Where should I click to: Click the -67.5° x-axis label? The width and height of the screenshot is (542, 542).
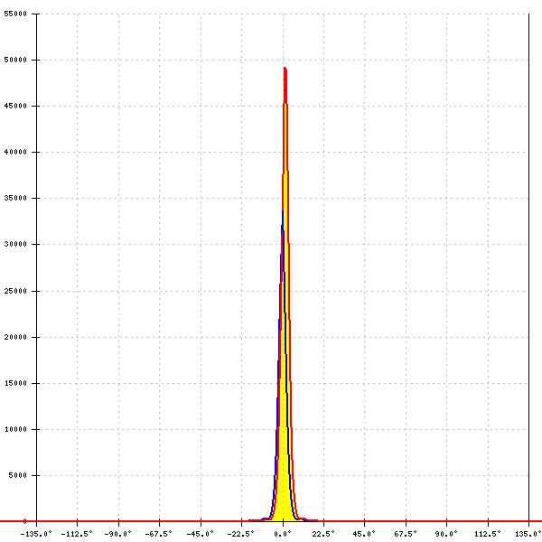158,534
